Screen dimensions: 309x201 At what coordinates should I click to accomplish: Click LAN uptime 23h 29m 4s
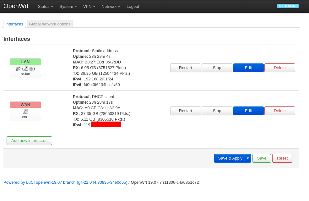[100, 57]
